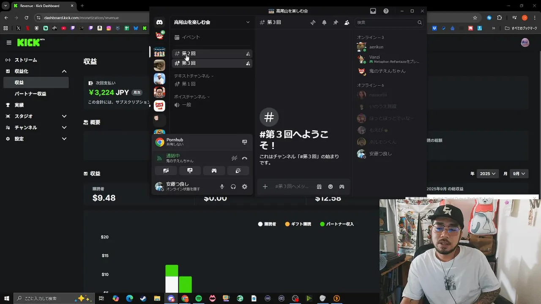The width and height of the screenshot is (541, 304).
Task: Open Discord inbox icon in title bar
Action: point(373,11)
